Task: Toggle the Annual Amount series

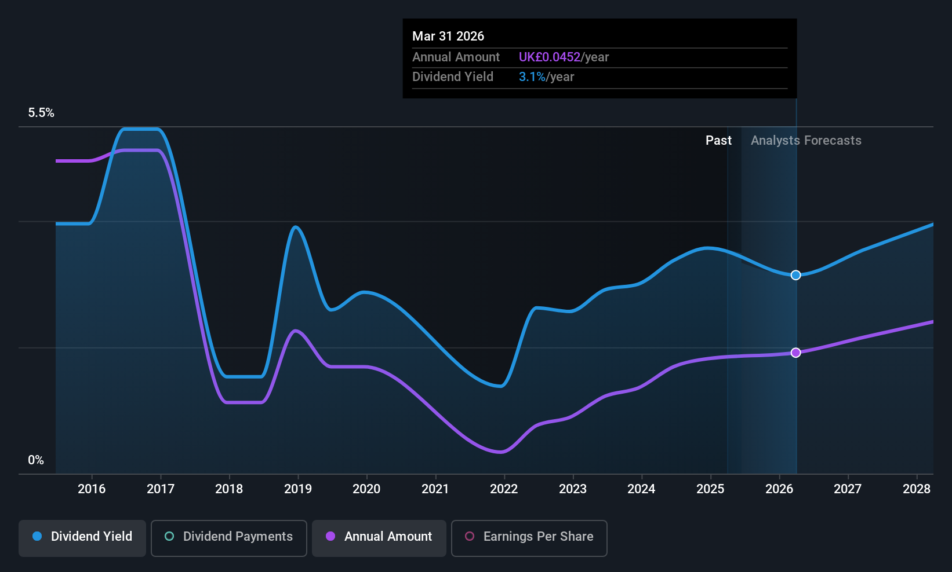Action: pyautogui.click(x=379, y=538)
